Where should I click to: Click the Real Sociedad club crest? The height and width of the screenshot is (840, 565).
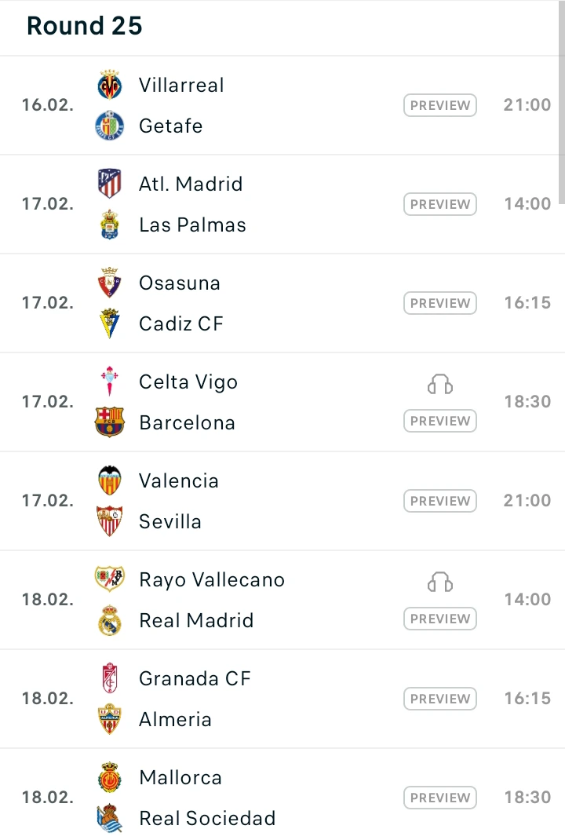coord(110,818)
